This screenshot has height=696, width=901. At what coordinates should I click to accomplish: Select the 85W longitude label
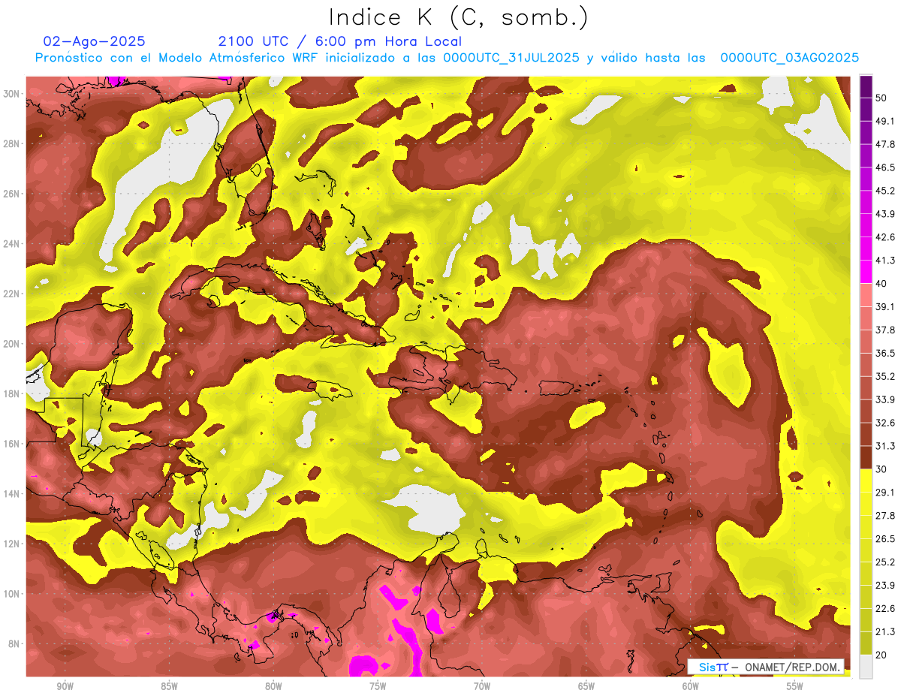click(x=170, y=686)
